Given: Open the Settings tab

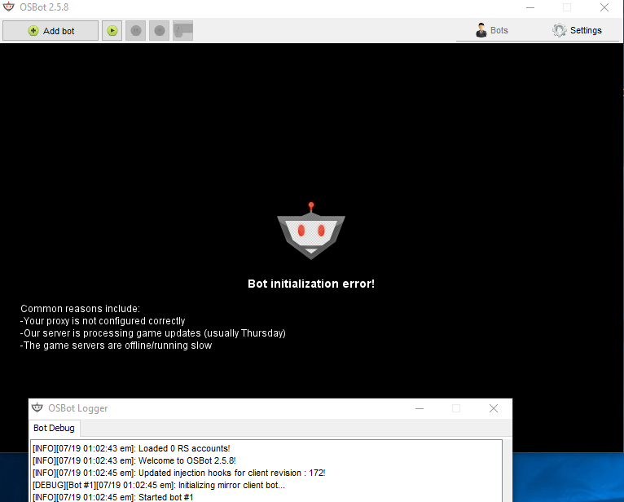Looking at the screenshot, I should (x=577, y=30).
